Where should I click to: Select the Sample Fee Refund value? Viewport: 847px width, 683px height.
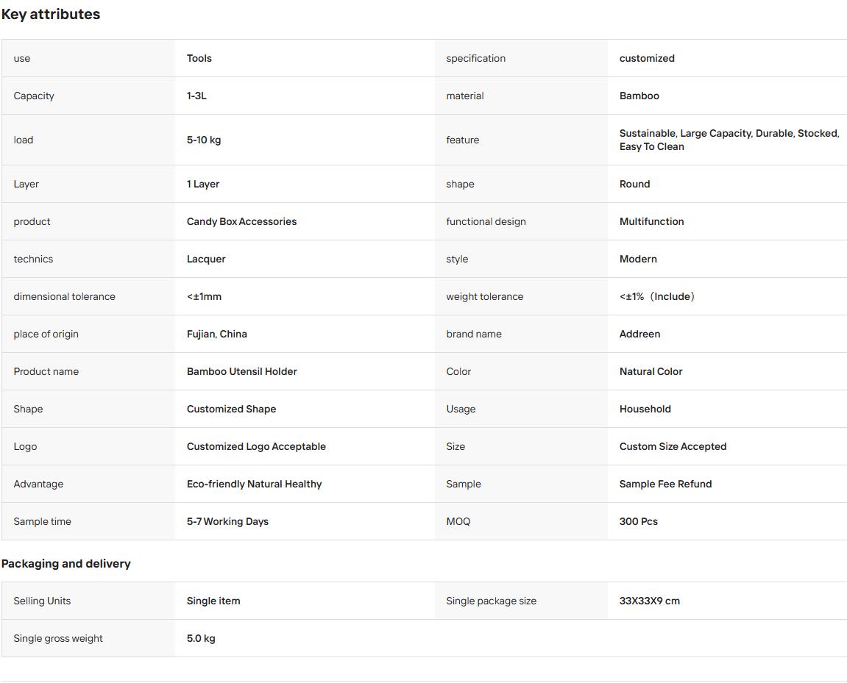665,484
